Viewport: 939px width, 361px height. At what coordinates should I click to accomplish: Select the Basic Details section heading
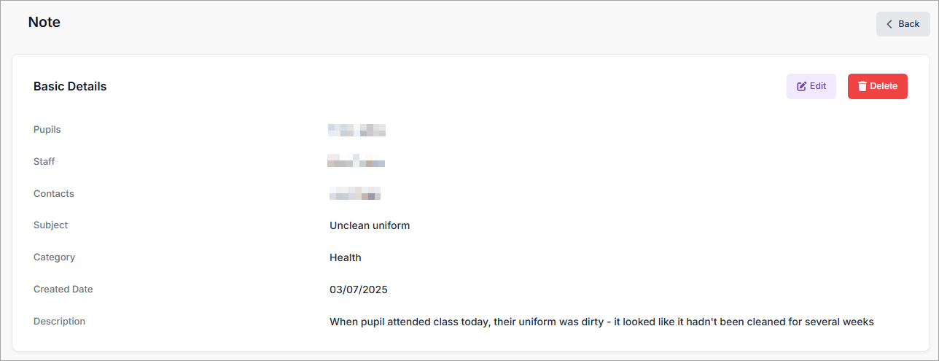tap(70, 86)
